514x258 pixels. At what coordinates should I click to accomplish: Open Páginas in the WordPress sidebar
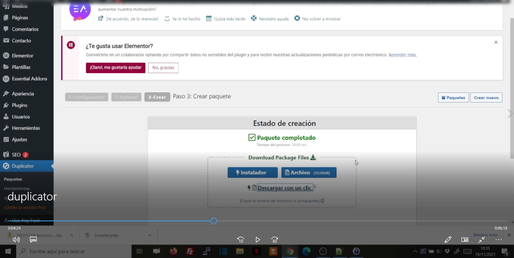point(20,17)
